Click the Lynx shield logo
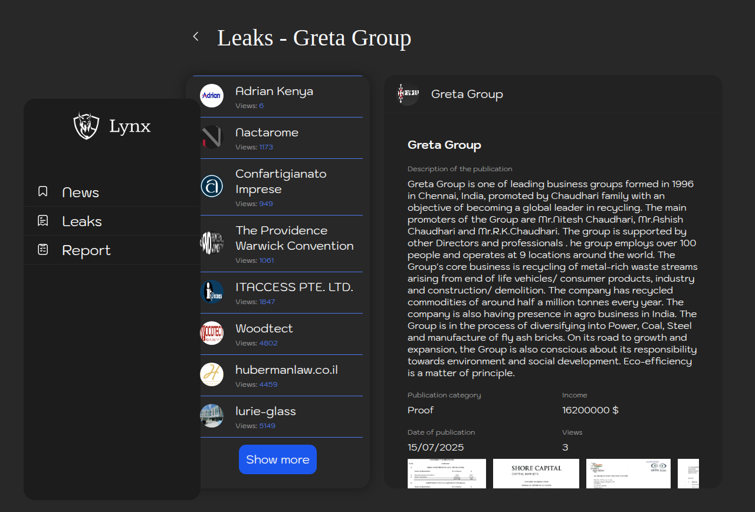Screen dimensions: 755x512 pos(86,126)
